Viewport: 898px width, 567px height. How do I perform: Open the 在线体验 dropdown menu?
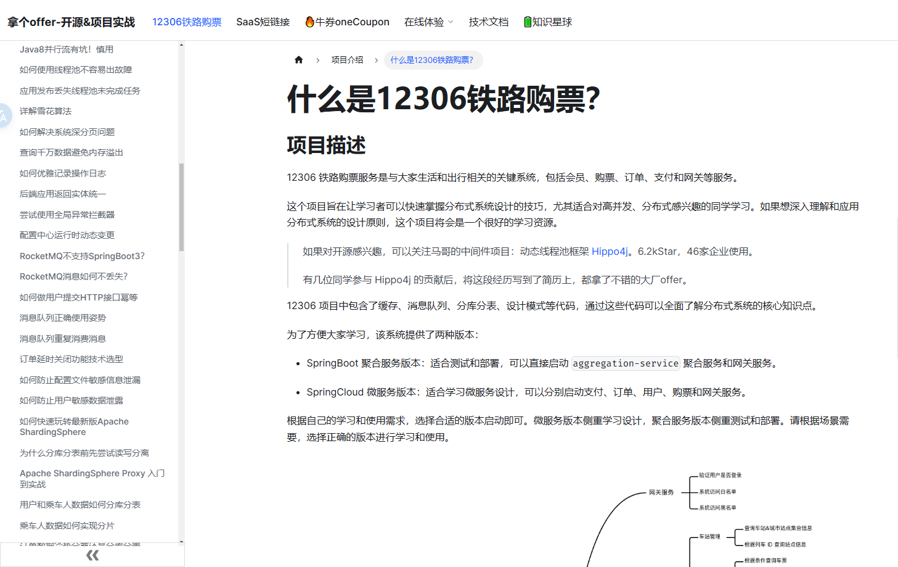(x=428, y=22)
